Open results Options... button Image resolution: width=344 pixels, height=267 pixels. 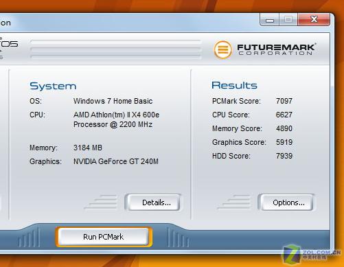pyautogui.click(x=286, y=202)
